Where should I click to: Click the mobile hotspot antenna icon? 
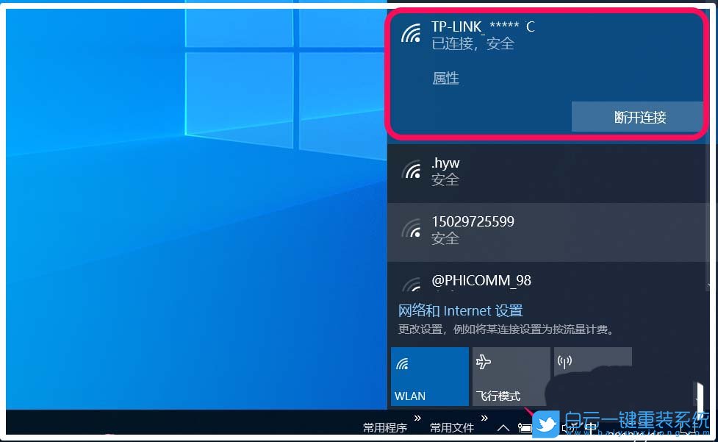tap(566, 360)
